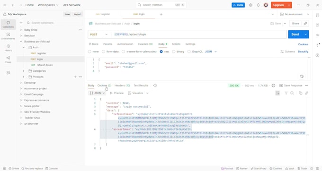The image size is (322, 171).
Task: Click the Beautify link
Action: (x=303, y=51)
